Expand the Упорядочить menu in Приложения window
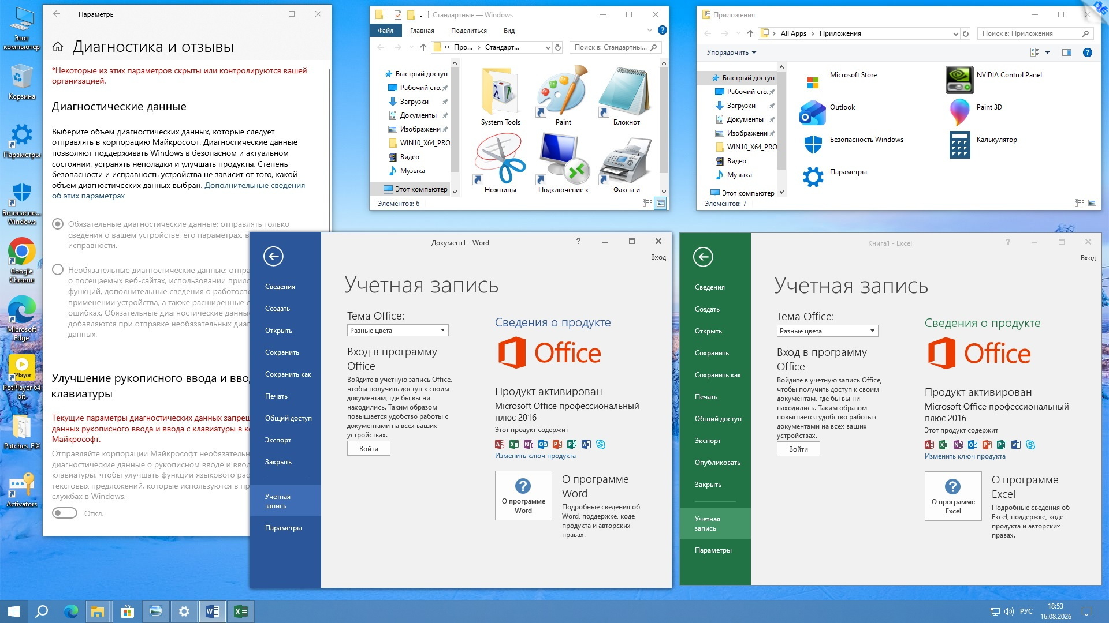Image resolution: width=1109 pixels, height=623 pixels. click(731, 52)
